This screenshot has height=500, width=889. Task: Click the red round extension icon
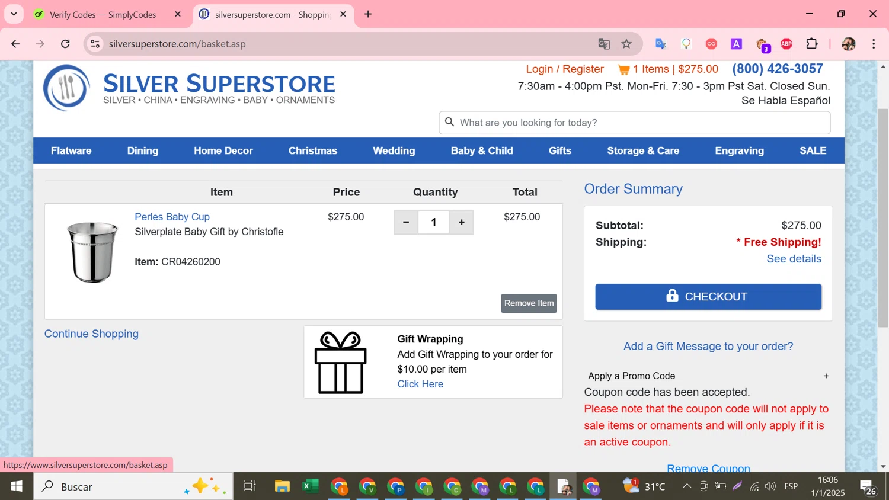711,44
